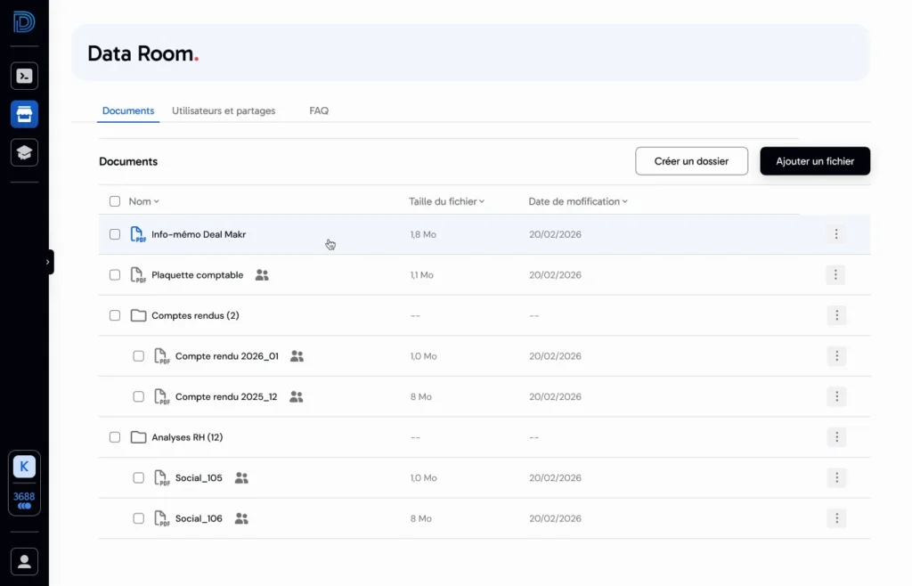
Task: Open the Comptes rendus (2) folder
Action: point(195,315)
